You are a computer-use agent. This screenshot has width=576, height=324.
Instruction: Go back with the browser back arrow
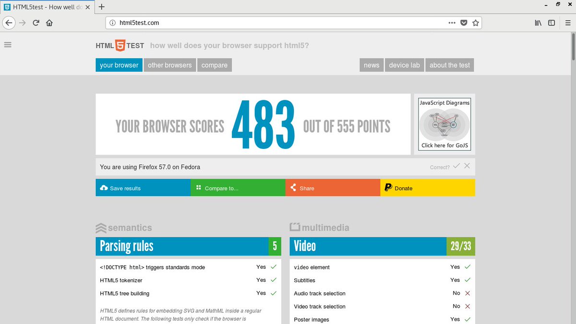click(9, 23)
